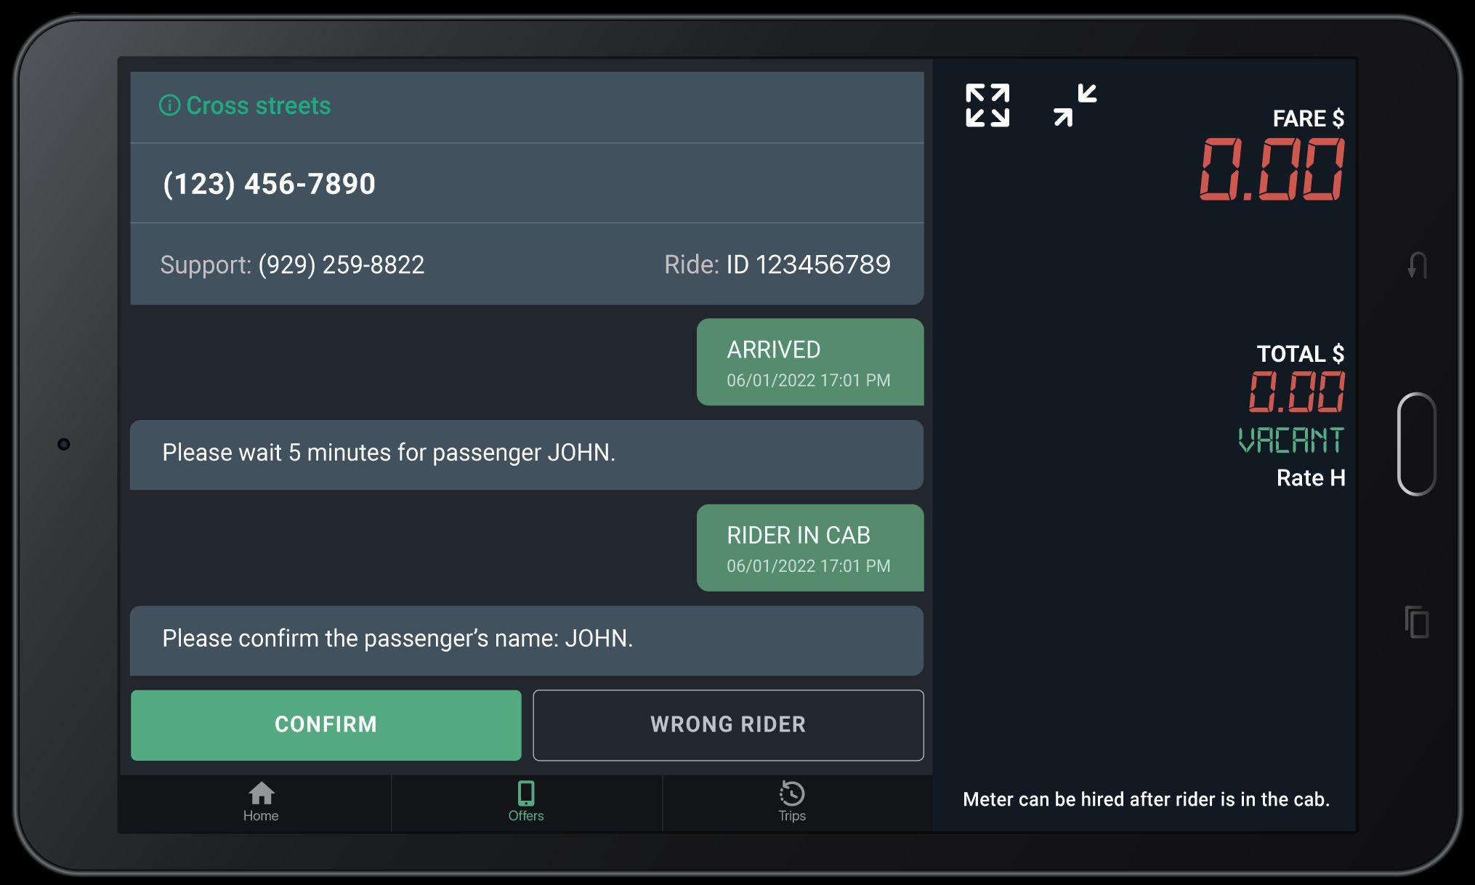
Task: Tap the ARRIVED status bubble
Action: (809, 362)
